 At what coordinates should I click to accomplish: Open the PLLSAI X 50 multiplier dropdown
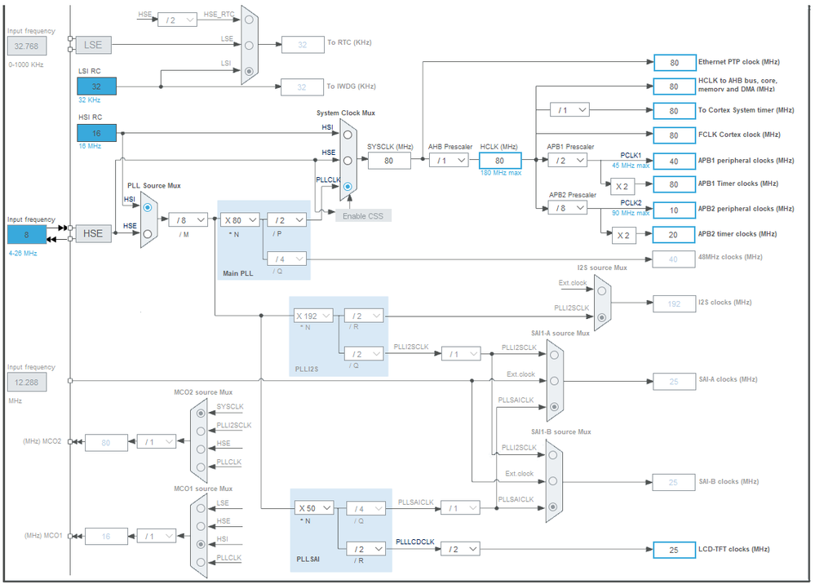(314, 507)
